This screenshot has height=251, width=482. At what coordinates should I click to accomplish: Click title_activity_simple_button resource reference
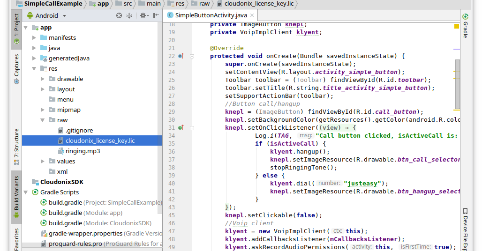coord(375,88)
